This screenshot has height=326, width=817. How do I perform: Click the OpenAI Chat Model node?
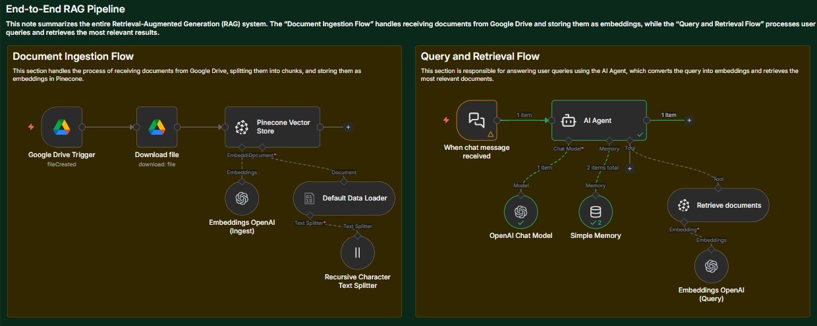[521, 212]
